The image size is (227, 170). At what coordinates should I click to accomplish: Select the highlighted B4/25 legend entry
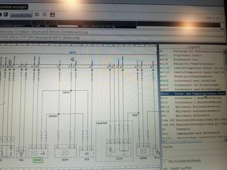193,93
